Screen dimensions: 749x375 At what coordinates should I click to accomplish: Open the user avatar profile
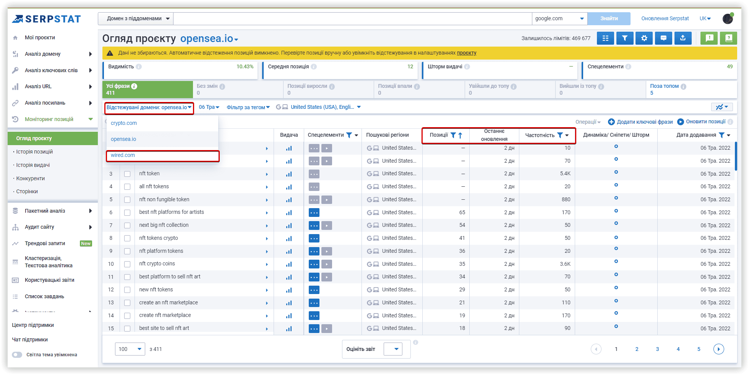(728, 18)
